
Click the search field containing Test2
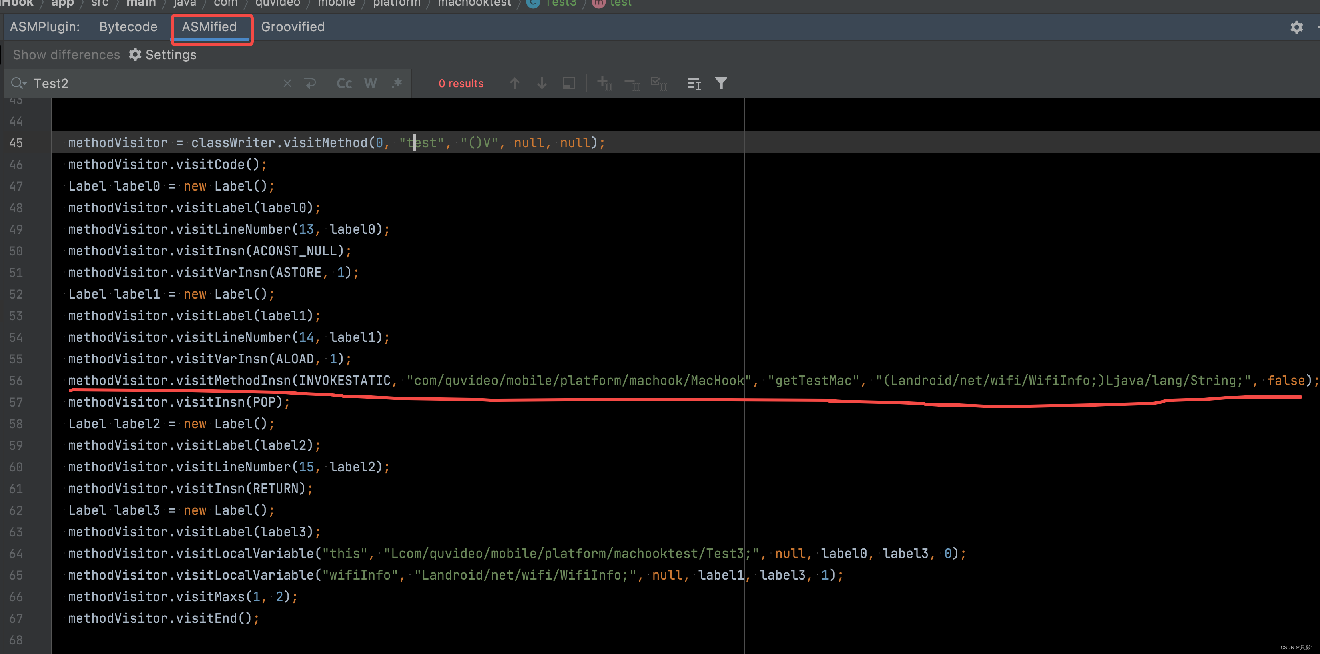tap(154, 84)
